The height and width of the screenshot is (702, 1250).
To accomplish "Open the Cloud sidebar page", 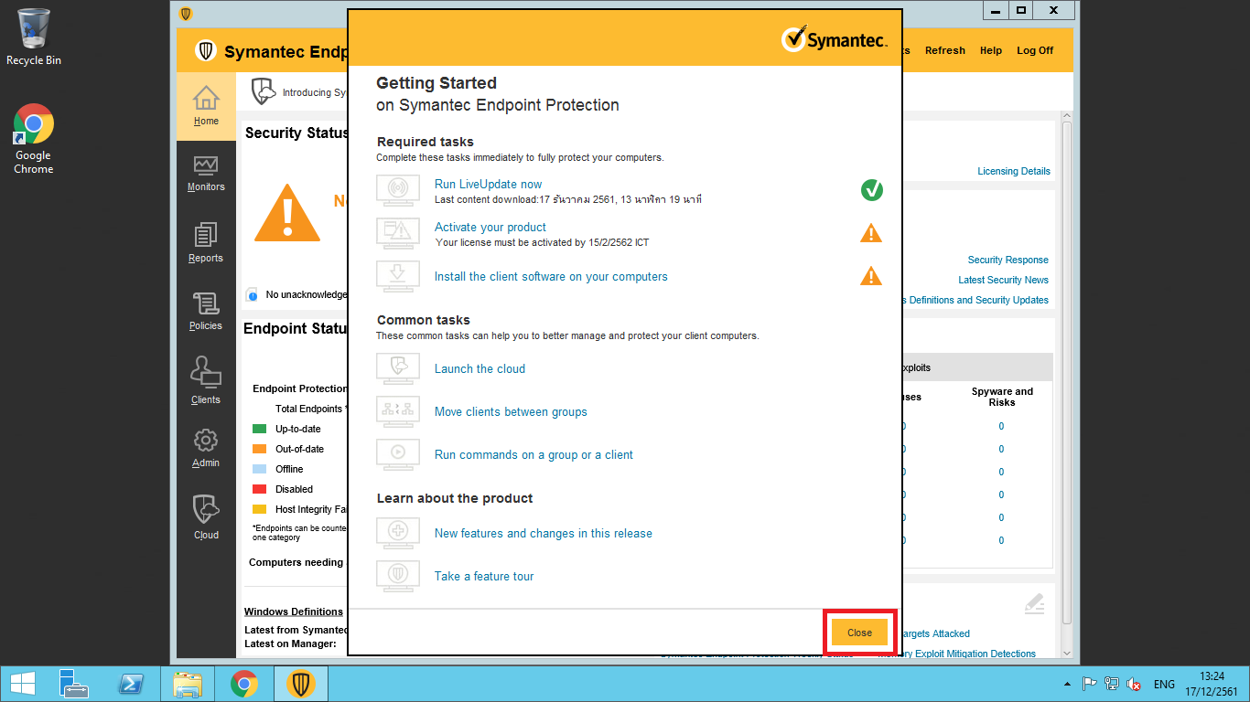I will (206, 517).
